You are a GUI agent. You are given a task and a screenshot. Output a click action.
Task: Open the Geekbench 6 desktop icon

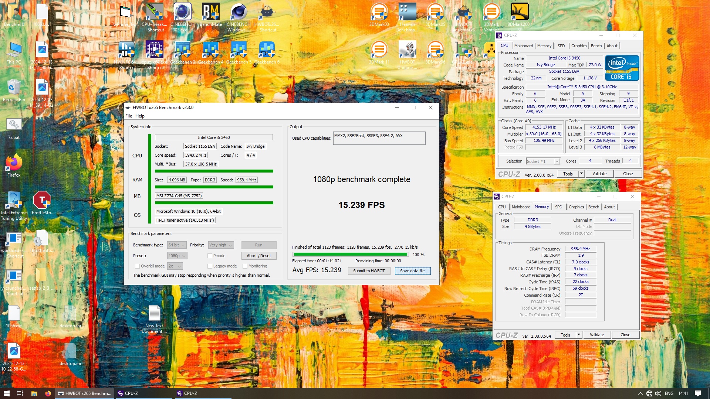pos(267,52)
